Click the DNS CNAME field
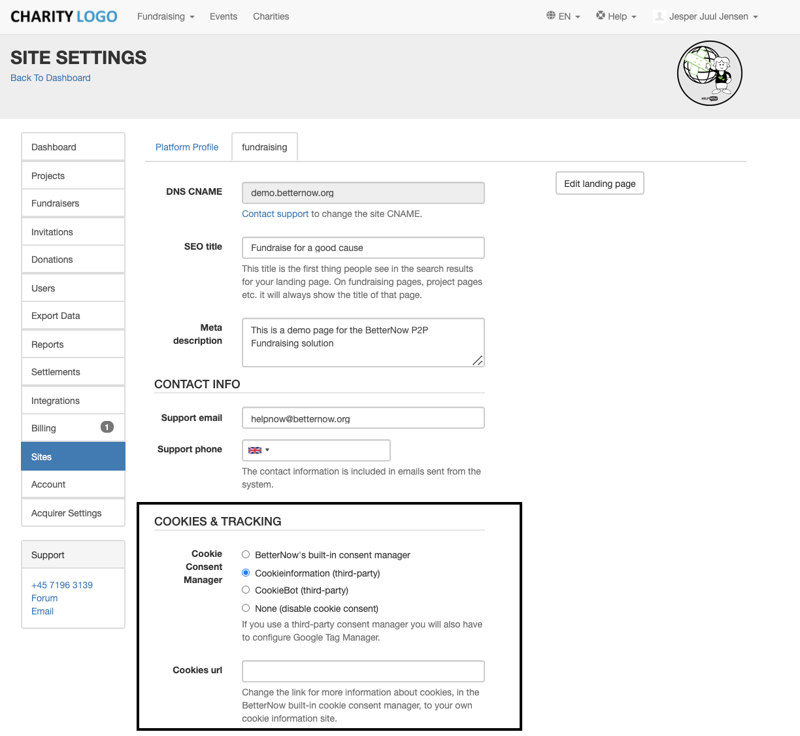 [363, 193]
